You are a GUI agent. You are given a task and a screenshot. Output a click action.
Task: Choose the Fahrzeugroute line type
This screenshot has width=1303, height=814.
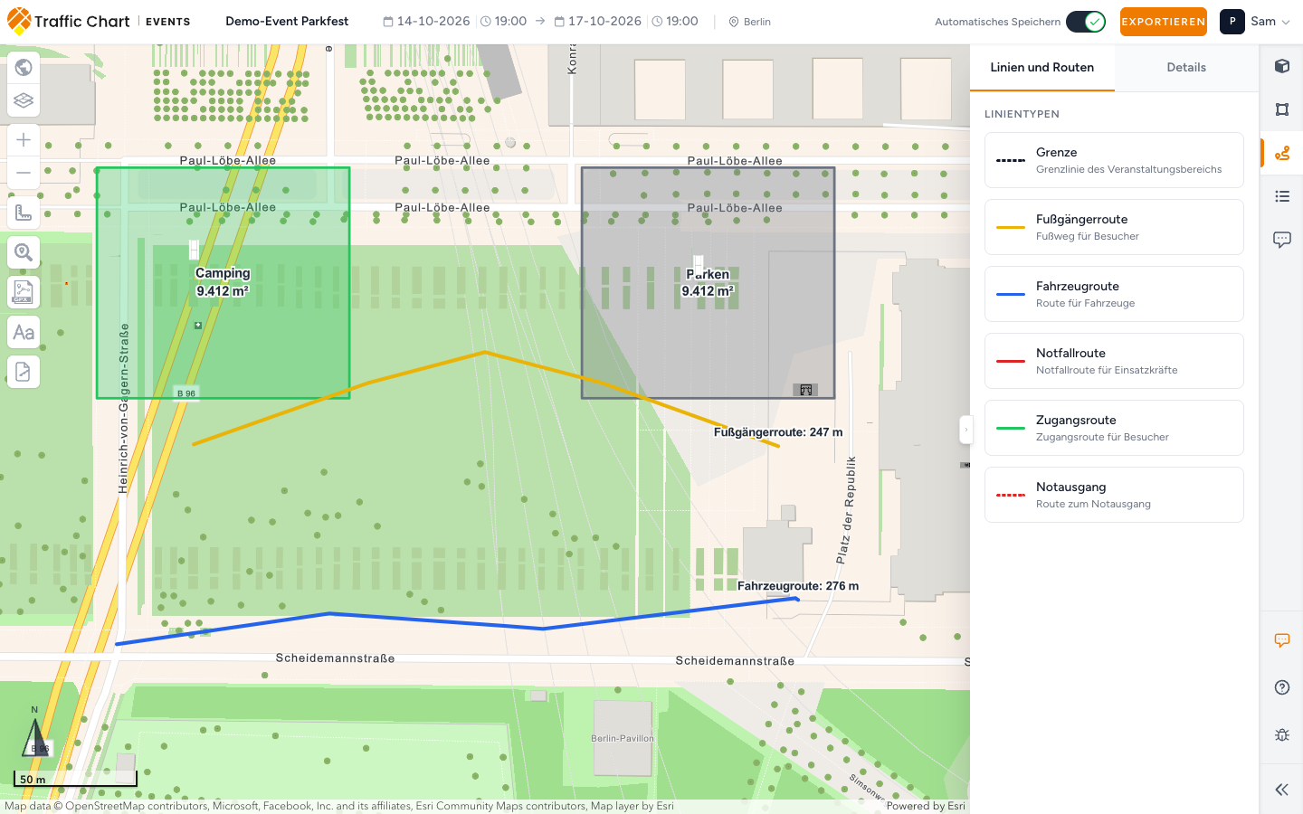tap(1114, 294)
